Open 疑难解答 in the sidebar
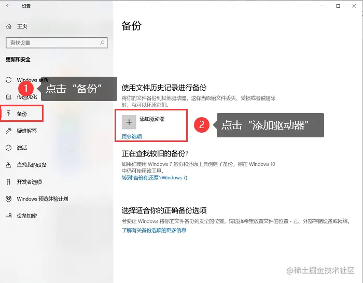This screenshot has height=283, width=363. coord(26,131)
